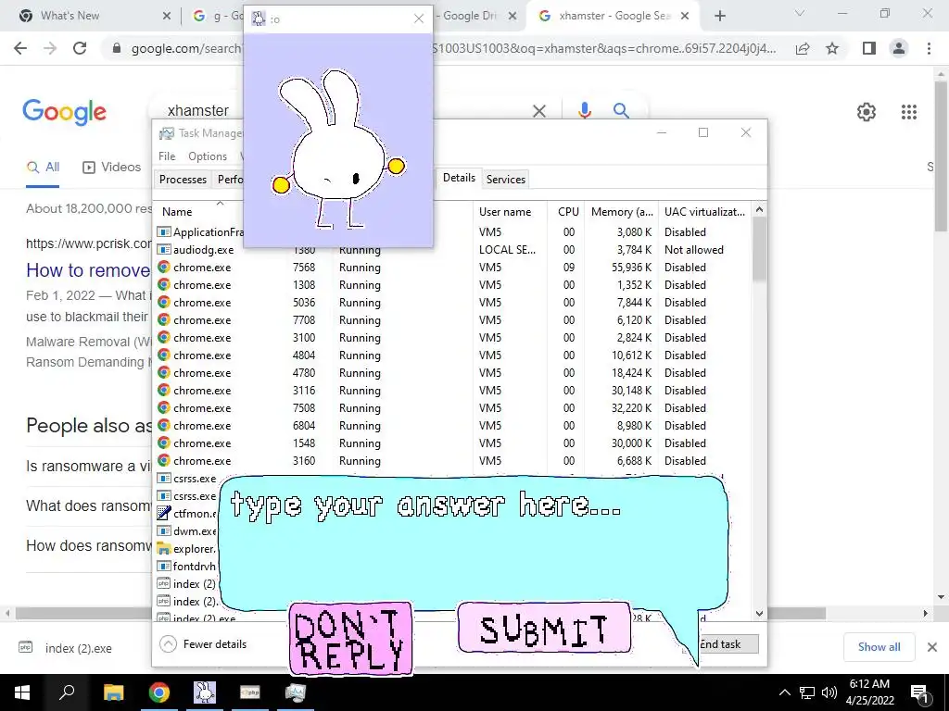Click Google voice search microphone
The width and height of the screenshot is (949, 711).
pos(584,110)
